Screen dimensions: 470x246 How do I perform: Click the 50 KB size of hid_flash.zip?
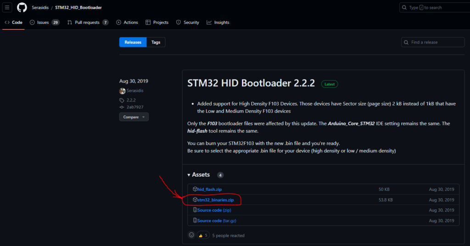tap(384, 190)
